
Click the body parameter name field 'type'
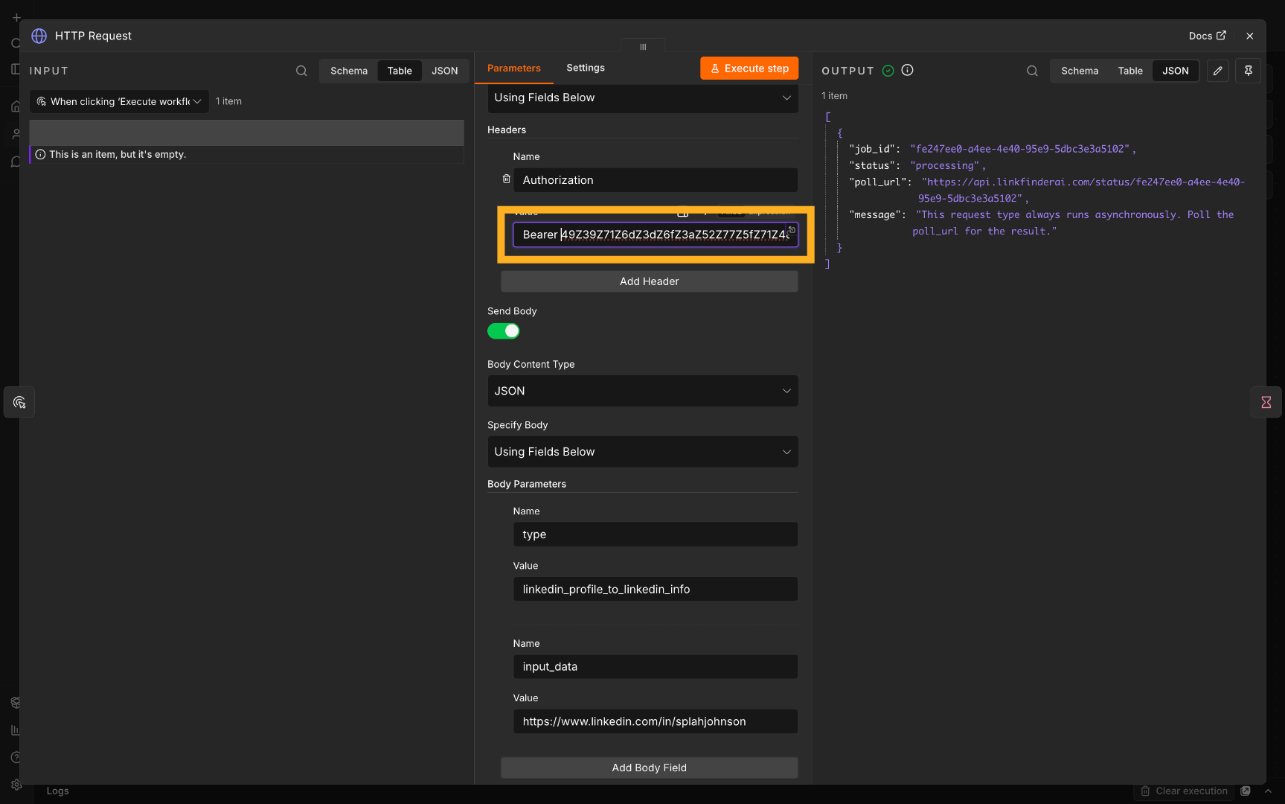tap(655, 535)
